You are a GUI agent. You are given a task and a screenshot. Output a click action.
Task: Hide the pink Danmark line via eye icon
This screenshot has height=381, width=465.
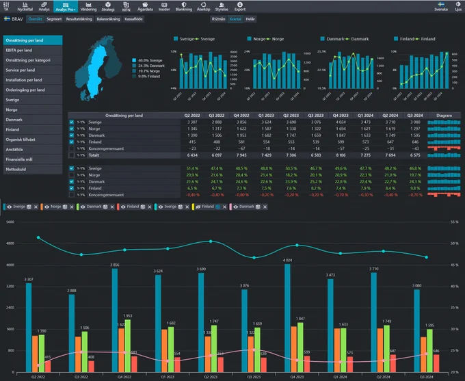click(x=235, y=207)
